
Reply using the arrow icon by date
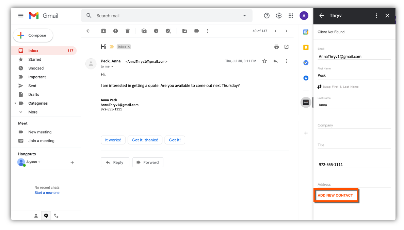tap(275, 61)
